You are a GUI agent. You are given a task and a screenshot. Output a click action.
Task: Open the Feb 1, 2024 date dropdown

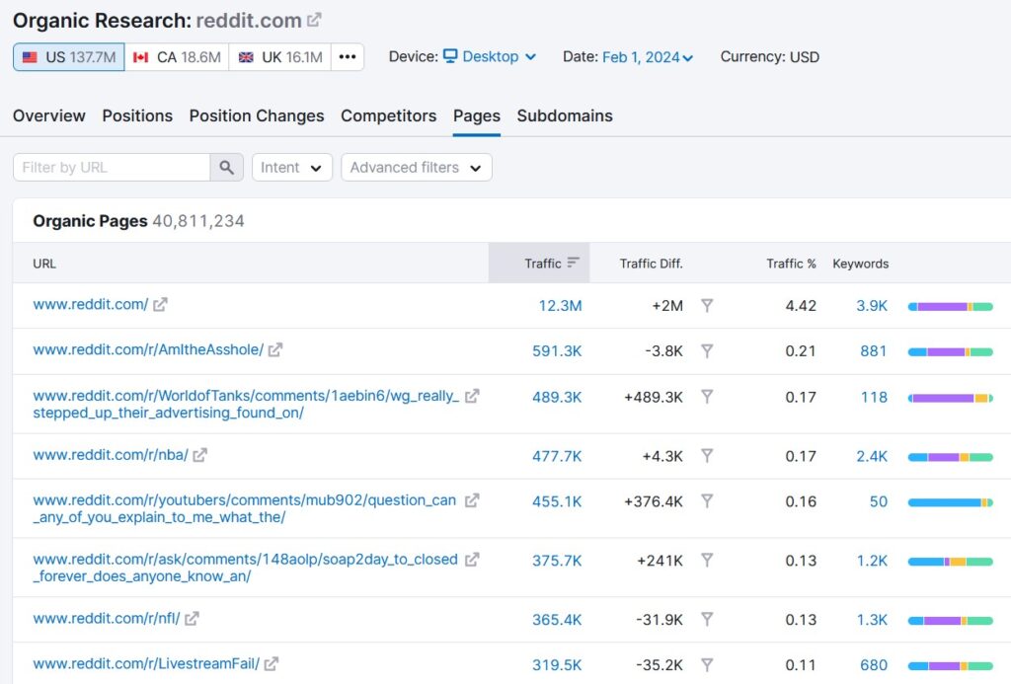(x=648, y=57)
